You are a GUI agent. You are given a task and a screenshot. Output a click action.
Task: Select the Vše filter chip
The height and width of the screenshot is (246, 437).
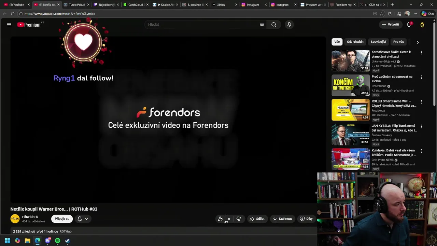click(337, 42)
